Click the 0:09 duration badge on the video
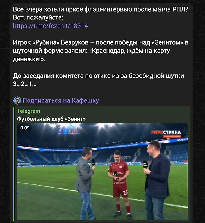The image size is (205, 223). pyautogui.click(x=25, y=128)
